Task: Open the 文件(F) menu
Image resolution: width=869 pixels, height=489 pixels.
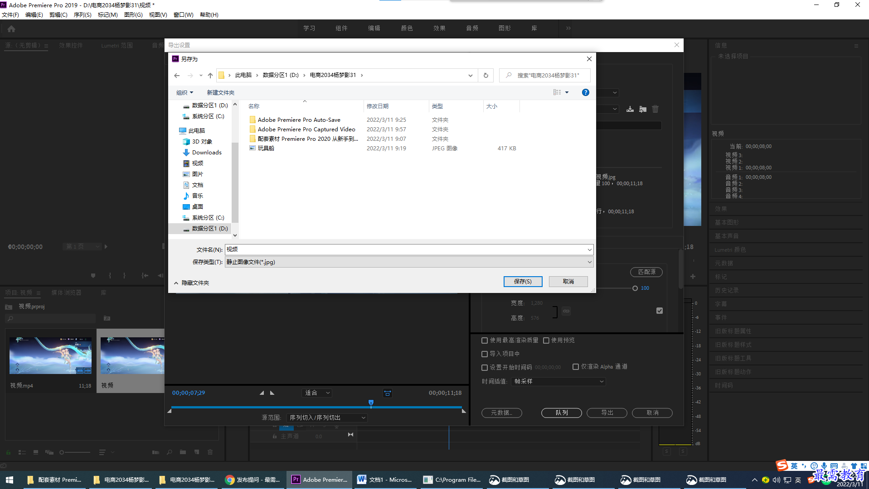Action: [x=10, y=15]
